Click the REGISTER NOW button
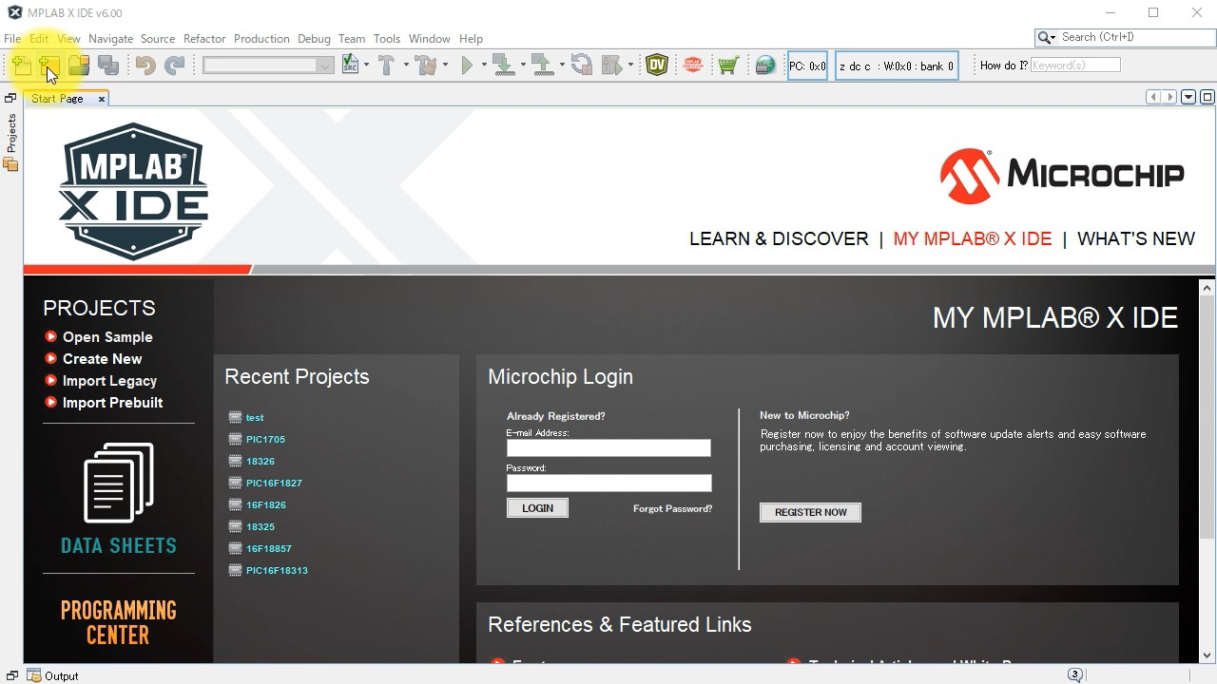 (x=810, y=512)
